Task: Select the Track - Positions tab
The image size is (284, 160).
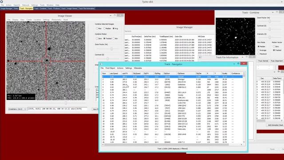Action: coord(54,8)
